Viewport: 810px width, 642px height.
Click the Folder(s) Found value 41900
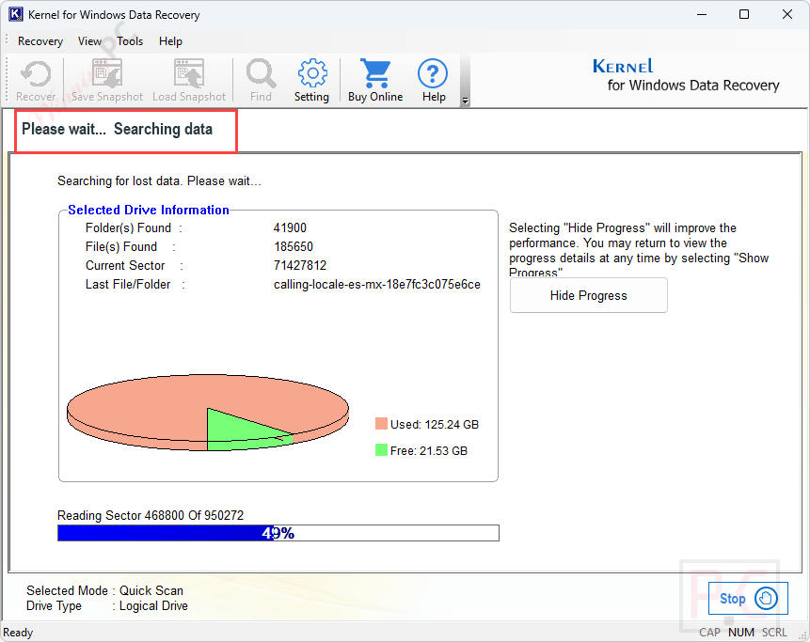tap(290, 227)
